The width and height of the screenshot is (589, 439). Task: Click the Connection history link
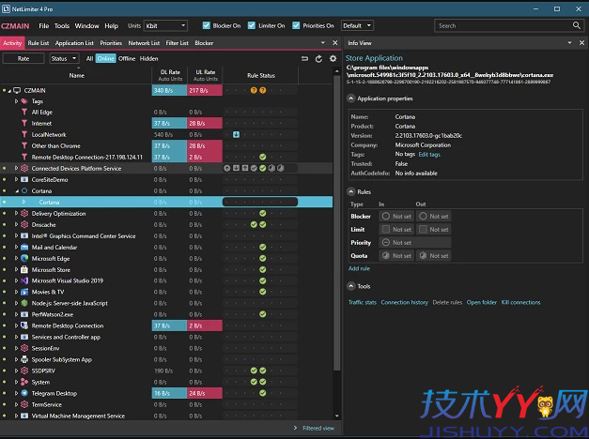(x=405, y=302)
